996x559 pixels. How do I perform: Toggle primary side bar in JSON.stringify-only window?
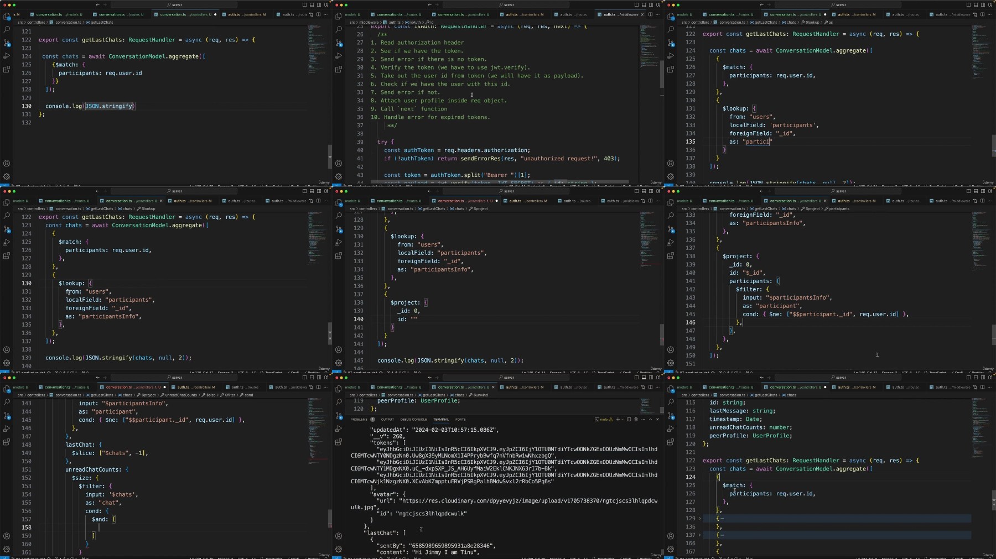(304, 5)
